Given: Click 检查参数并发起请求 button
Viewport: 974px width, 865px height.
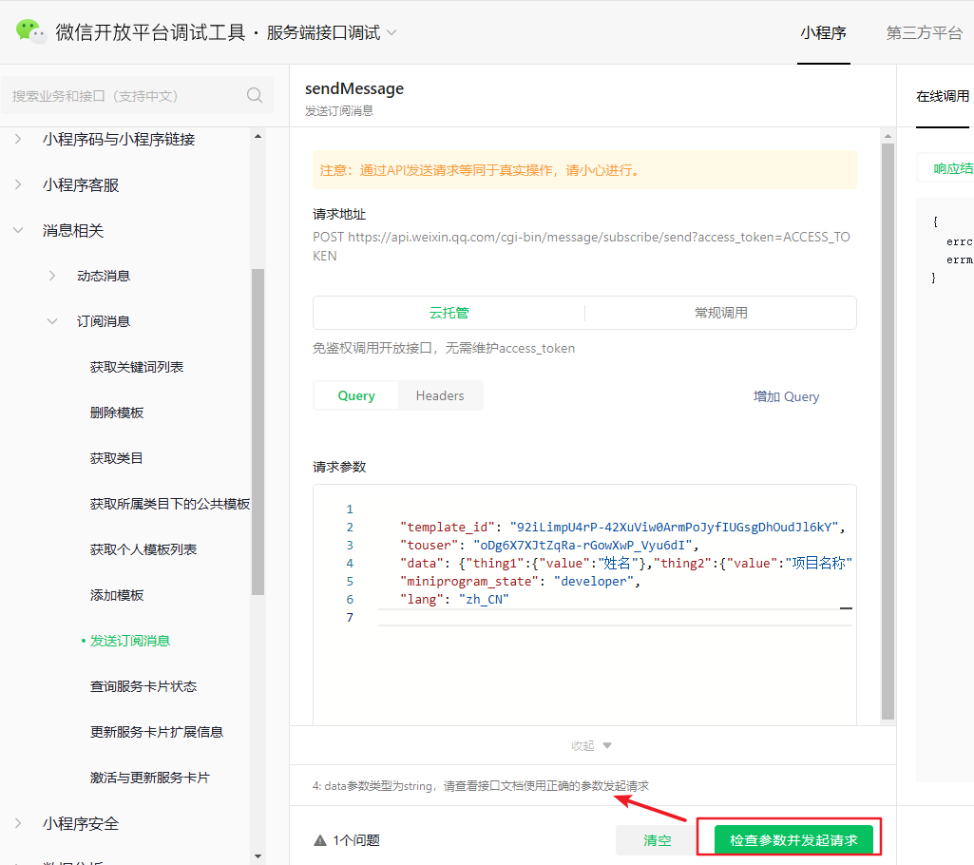Looking at the screenshot, I should pos(793,840).
